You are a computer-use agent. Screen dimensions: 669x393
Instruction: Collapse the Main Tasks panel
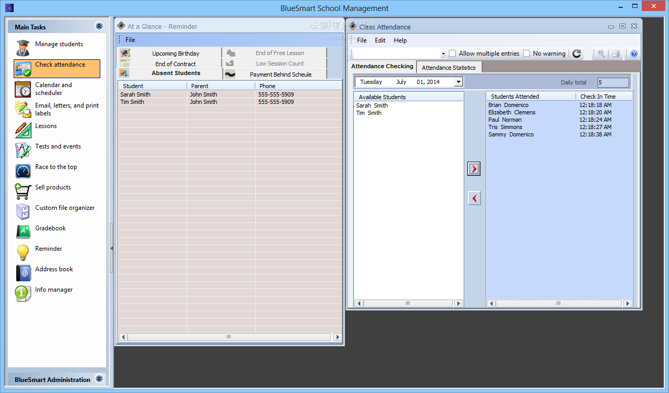pyautogui.click(x=99, y=26)
